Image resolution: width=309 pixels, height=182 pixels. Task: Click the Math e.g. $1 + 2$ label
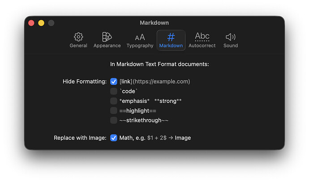155,138
